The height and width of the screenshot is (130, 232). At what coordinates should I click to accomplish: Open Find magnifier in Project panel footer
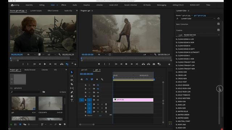point(55,124)
